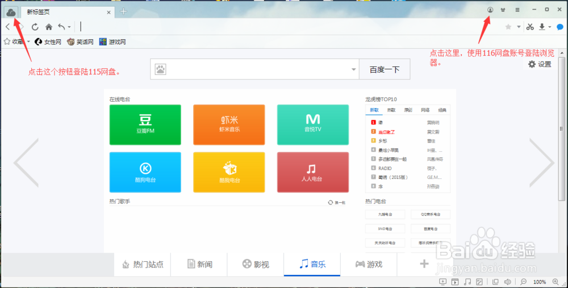Open the 酷我电台 tile
Screen dimensions: 568x288
pos(229,172)
